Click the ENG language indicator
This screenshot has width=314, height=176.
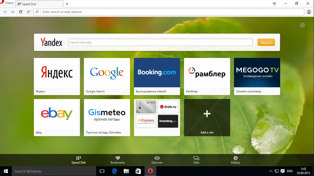(290, 171)
